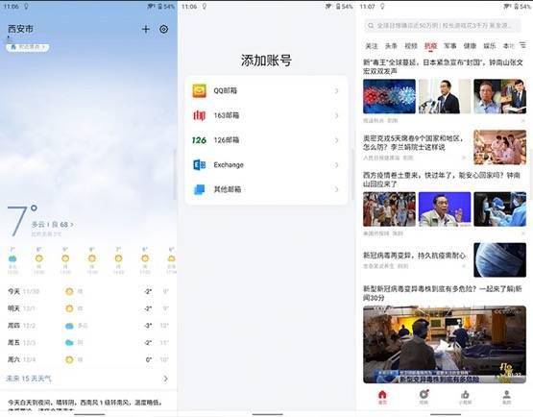Open the coronavirus illustration thumbnail
The height and width of the screenshot is (417, 533).
[389, 96]
